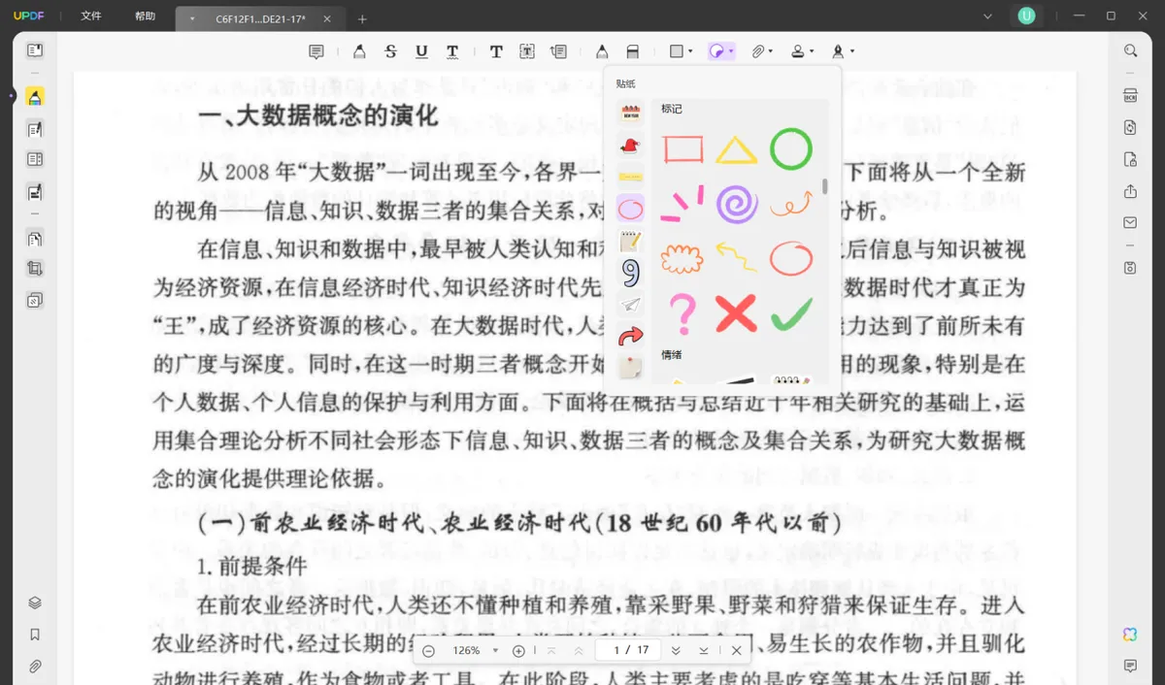This screenshot has height=685, width=1165.
Task: Select the text box tool
Action: [527, 51]
